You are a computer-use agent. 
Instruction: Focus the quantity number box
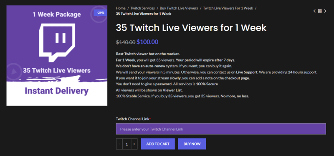[127, 144]
